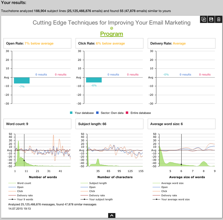
Task: Click the pink 0 results label in Delivery Rate chart
Action: 205,74
